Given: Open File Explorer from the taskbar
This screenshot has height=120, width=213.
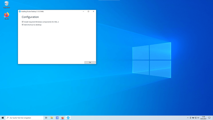Looking at the screenshot, I should pyautogui.click(x=52, y=118).
